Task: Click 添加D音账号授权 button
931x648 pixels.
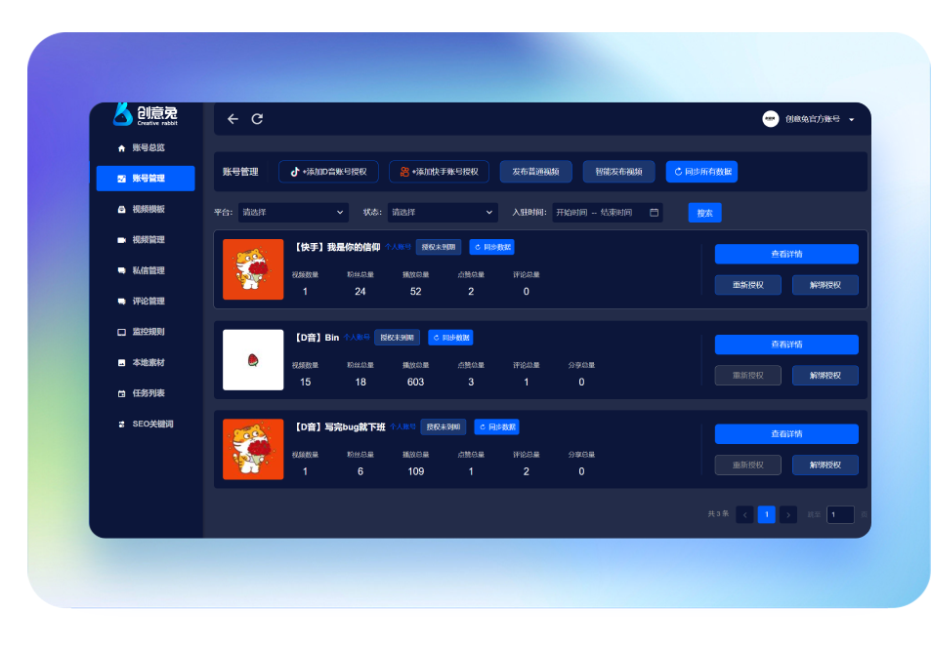Action: coord(328,172)
